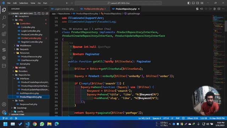
Task: Open UserResource.php in explorer
Action: pyautogui.click(x=30, y=60)
